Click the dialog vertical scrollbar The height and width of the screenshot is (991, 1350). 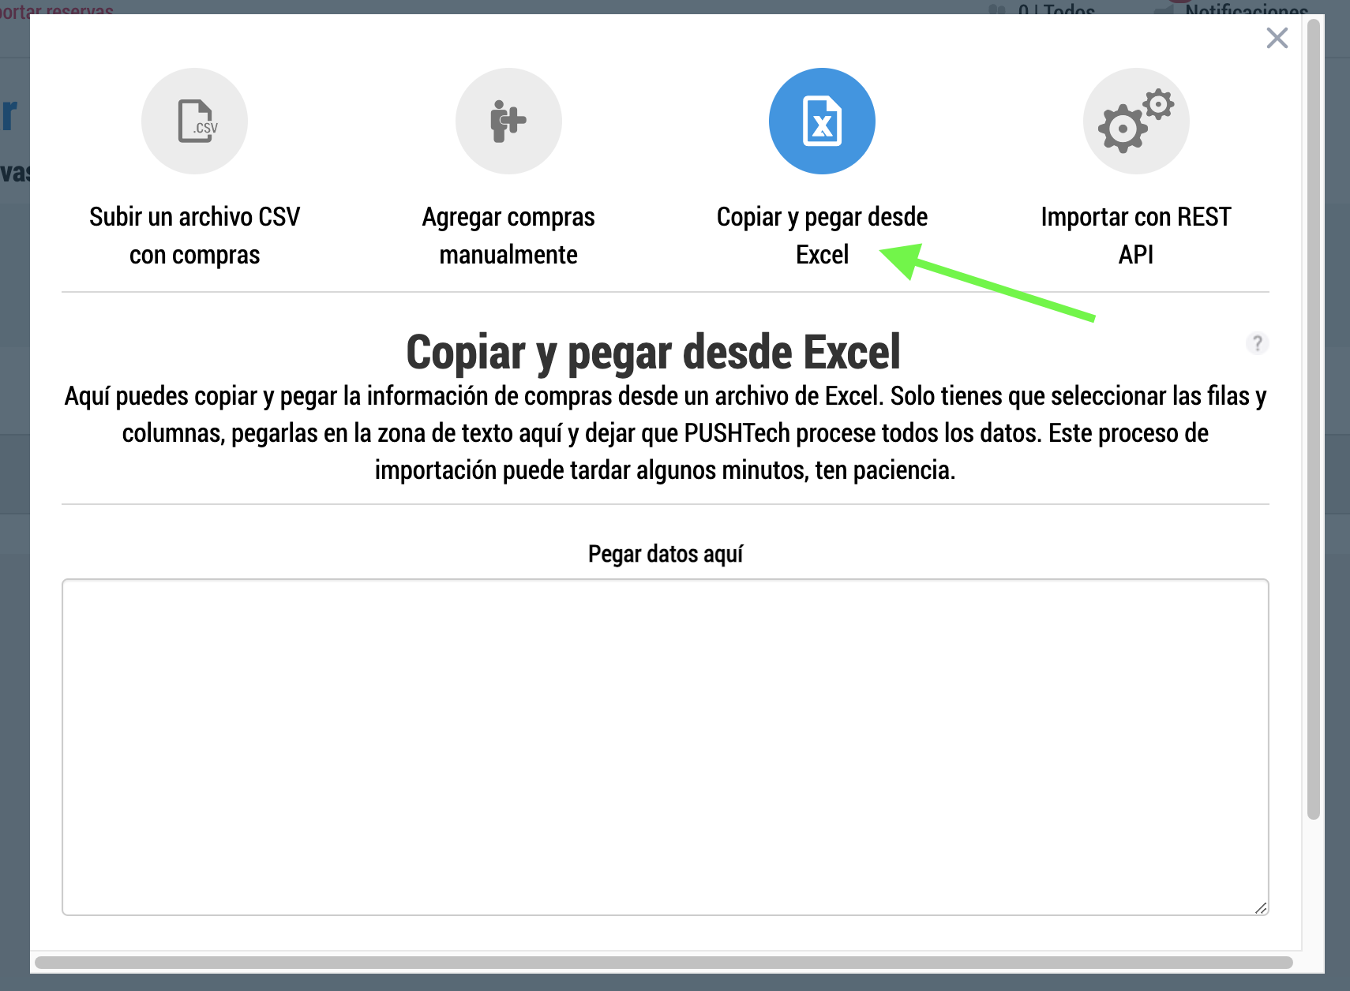point(1314,420)
